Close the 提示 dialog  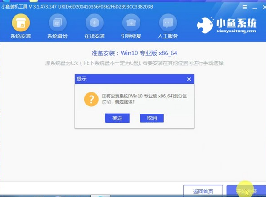pos(189,79)
